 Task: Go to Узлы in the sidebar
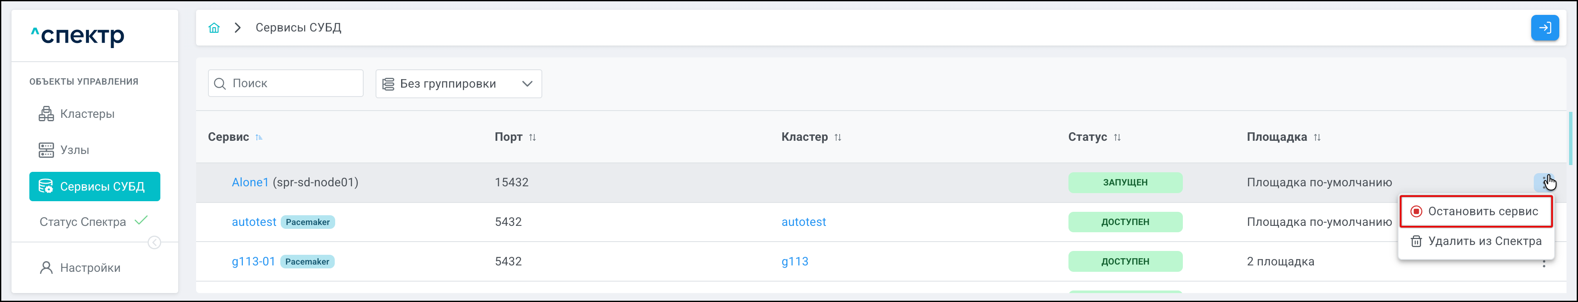(74, 150)
